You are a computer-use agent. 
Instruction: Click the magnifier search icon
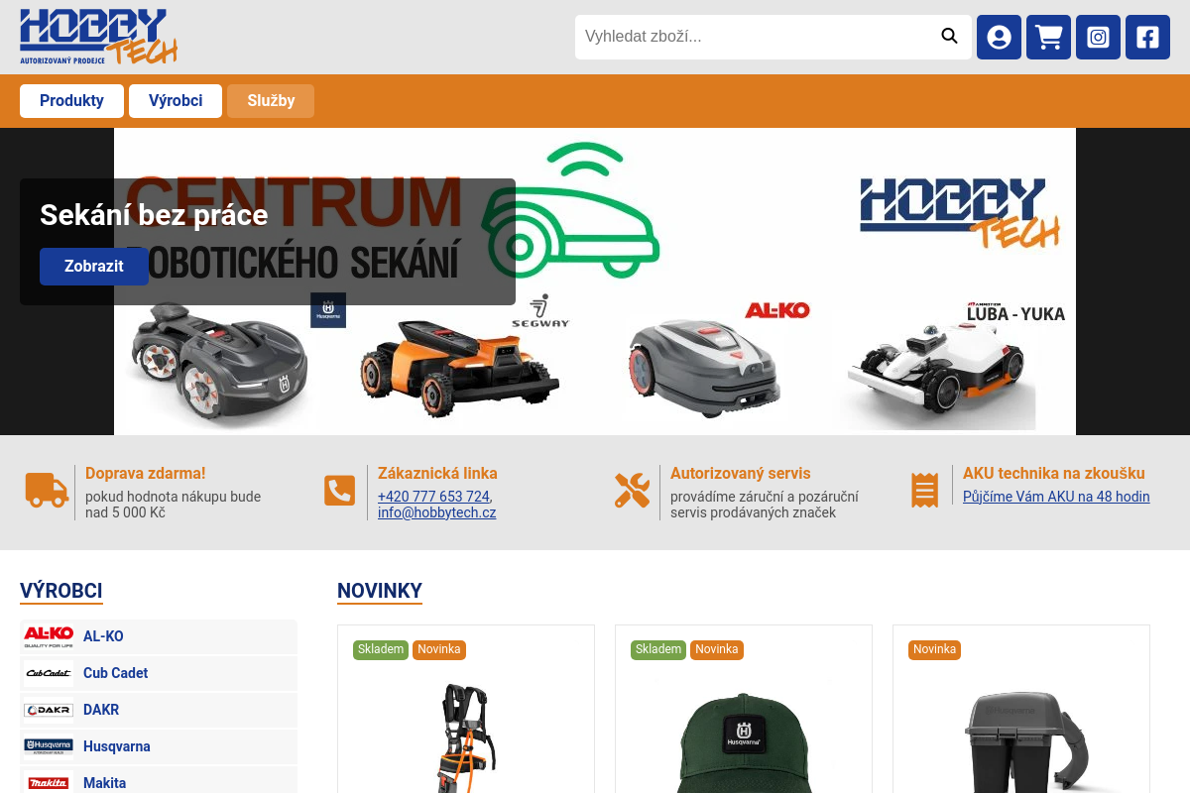click(x=949, y=37)
